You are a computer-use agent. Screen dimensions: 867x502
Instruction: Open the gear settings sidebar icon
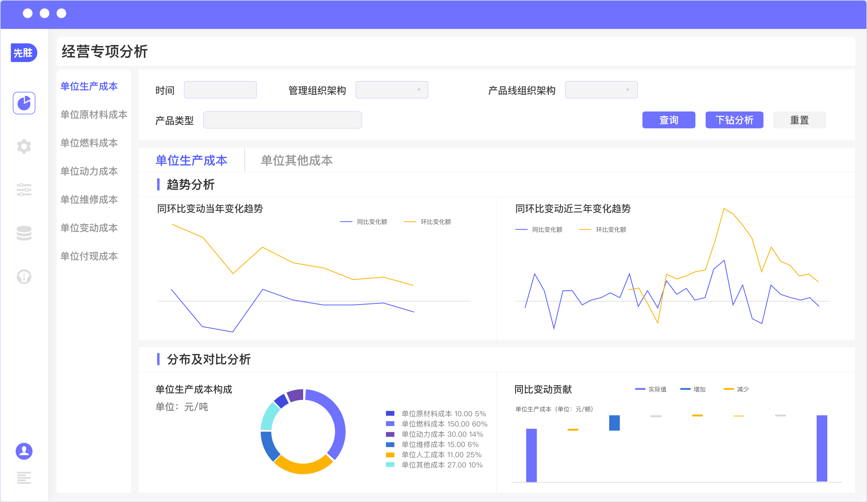(x=24, y=147)
